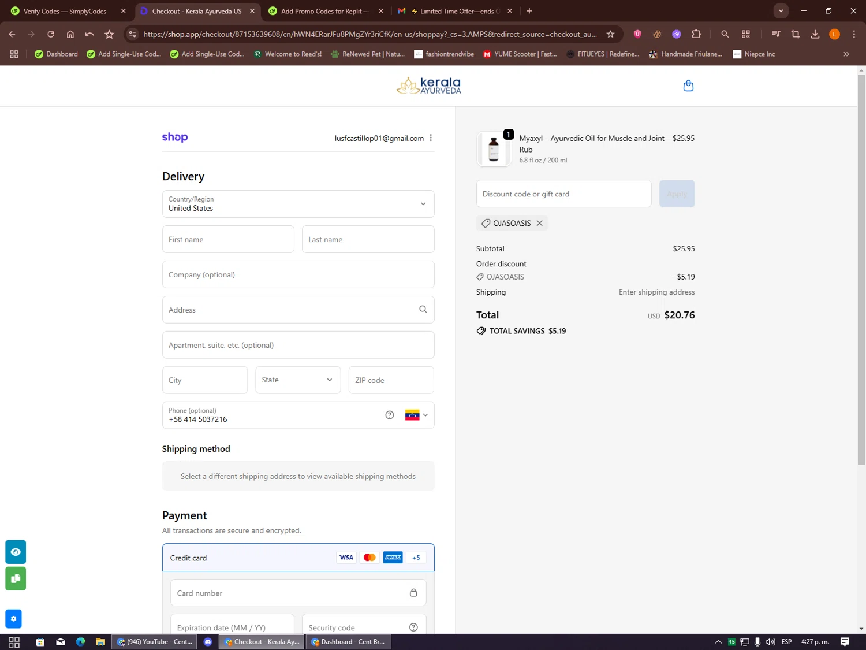Click the site info icon in address bar
This screenshot has width=866, height=650.
pyautogui.click(x=133, y=34)
